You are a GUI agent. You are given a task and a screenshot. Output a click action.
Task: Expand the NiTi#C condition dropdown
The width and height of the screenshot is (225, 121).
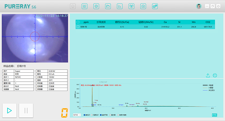coord(77,115)
